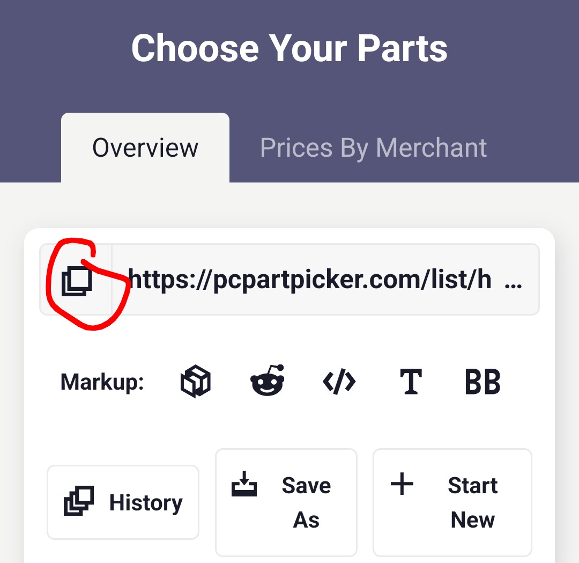Click the Markup: label
This screenshot has height=563, width=579.
(102, 382)
